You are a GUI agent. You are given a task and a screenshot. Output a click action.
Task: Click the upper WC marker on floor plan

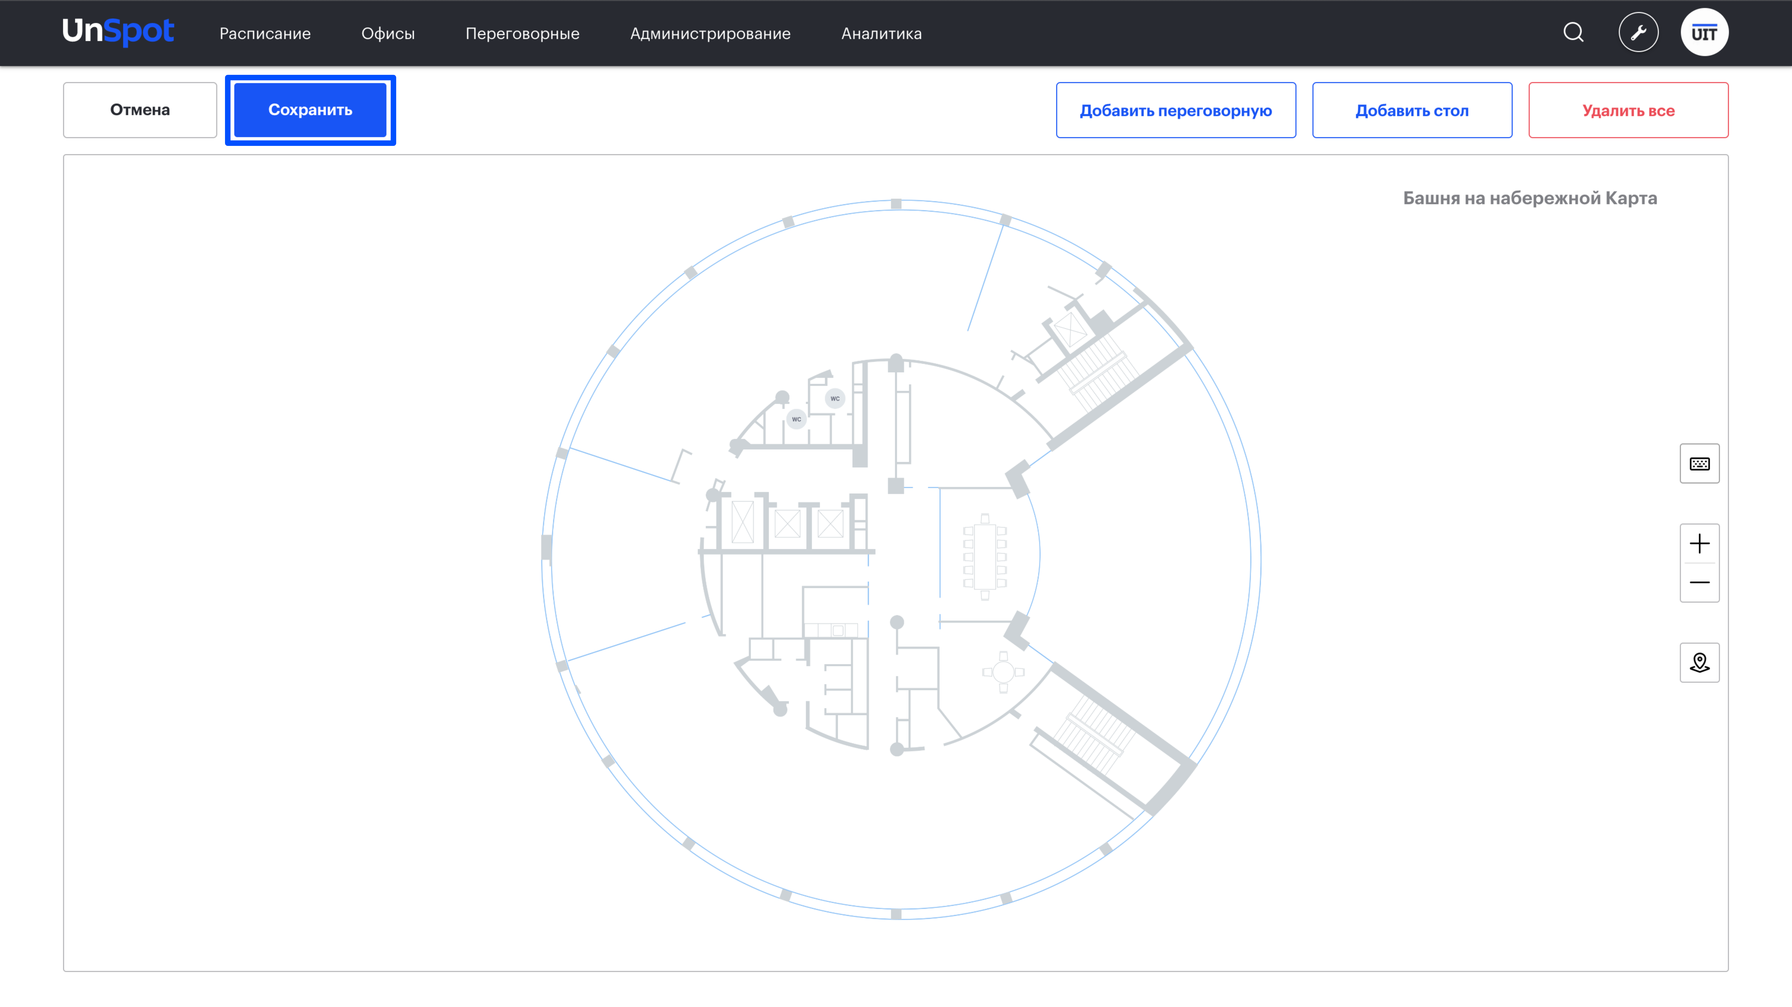pos(835,398)
